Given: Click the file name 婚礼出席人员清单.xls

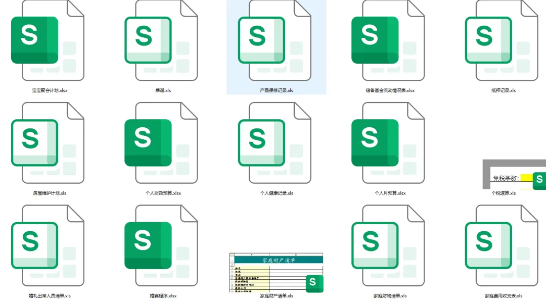Looking at the screenshot, I should pos(50,296).
